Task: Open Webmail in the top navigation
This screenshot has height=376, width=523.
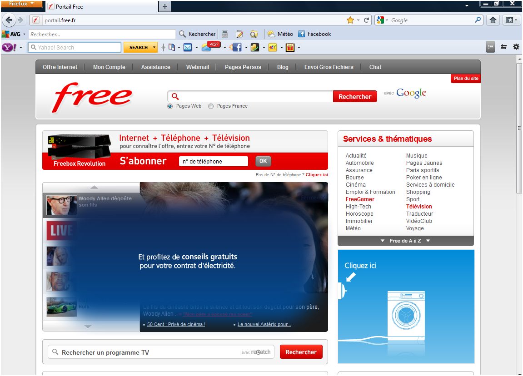Action: (197, 67)
